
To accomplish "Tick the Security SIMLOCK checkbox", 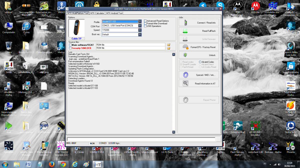I will (x=70, y=48).
